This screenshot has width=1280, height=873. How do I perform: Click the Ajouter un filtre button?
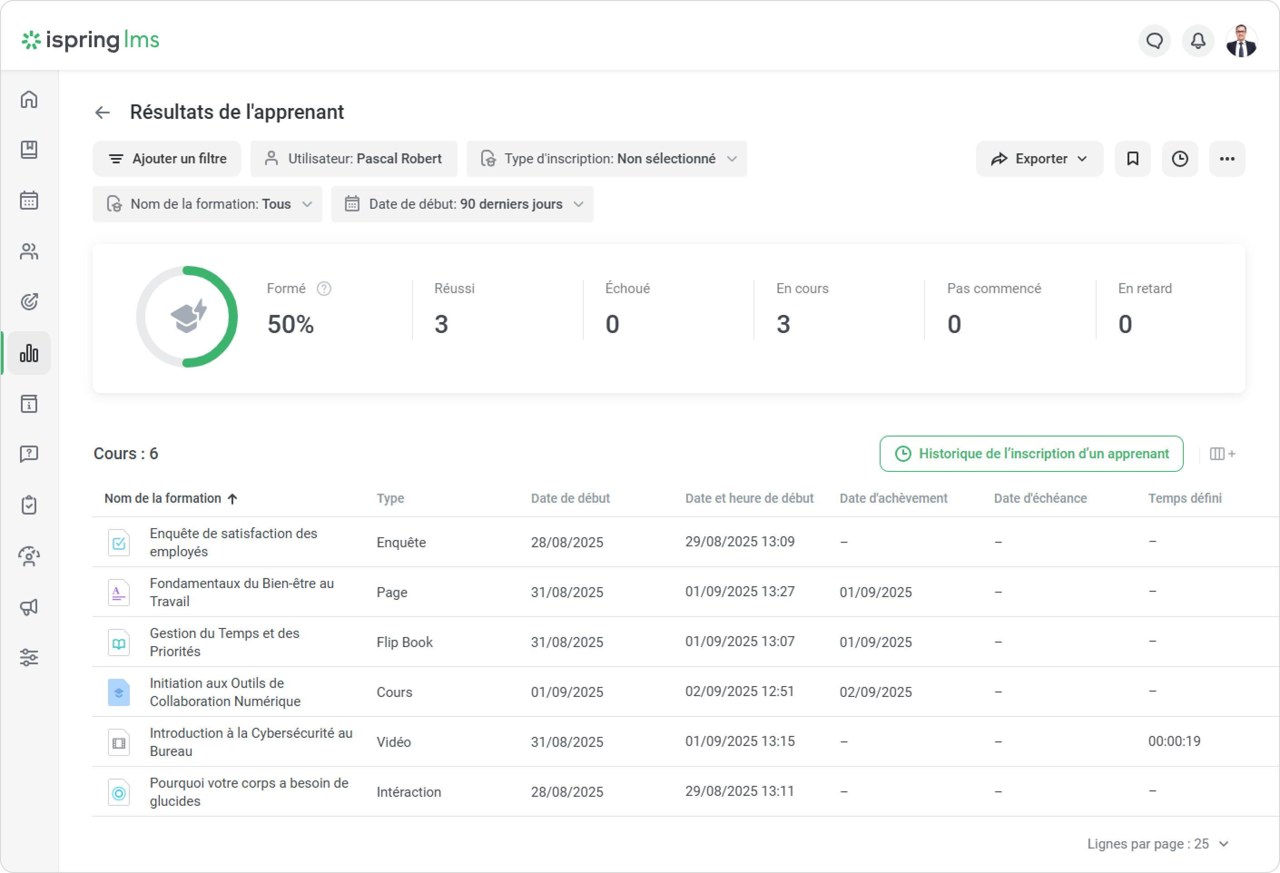pyautogui.click(x=167, y=159)
